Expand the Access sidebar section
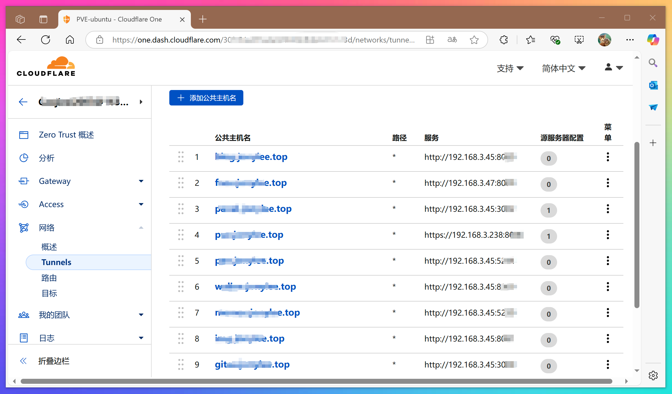 pos(141,204)
